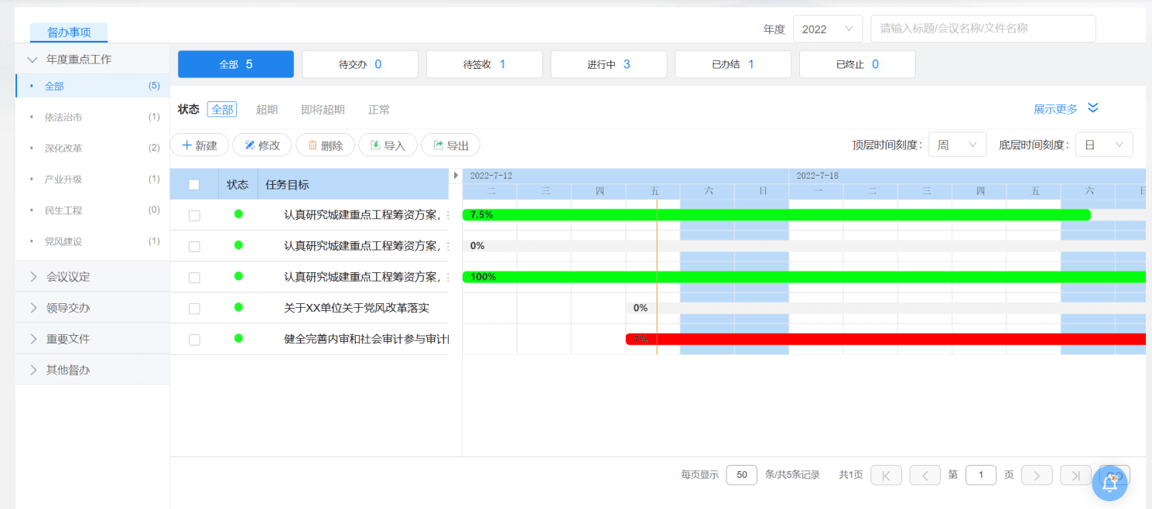
Task: Click the 新建 plus-icon button
Action: pyautogui.click(x=200, y=145)
